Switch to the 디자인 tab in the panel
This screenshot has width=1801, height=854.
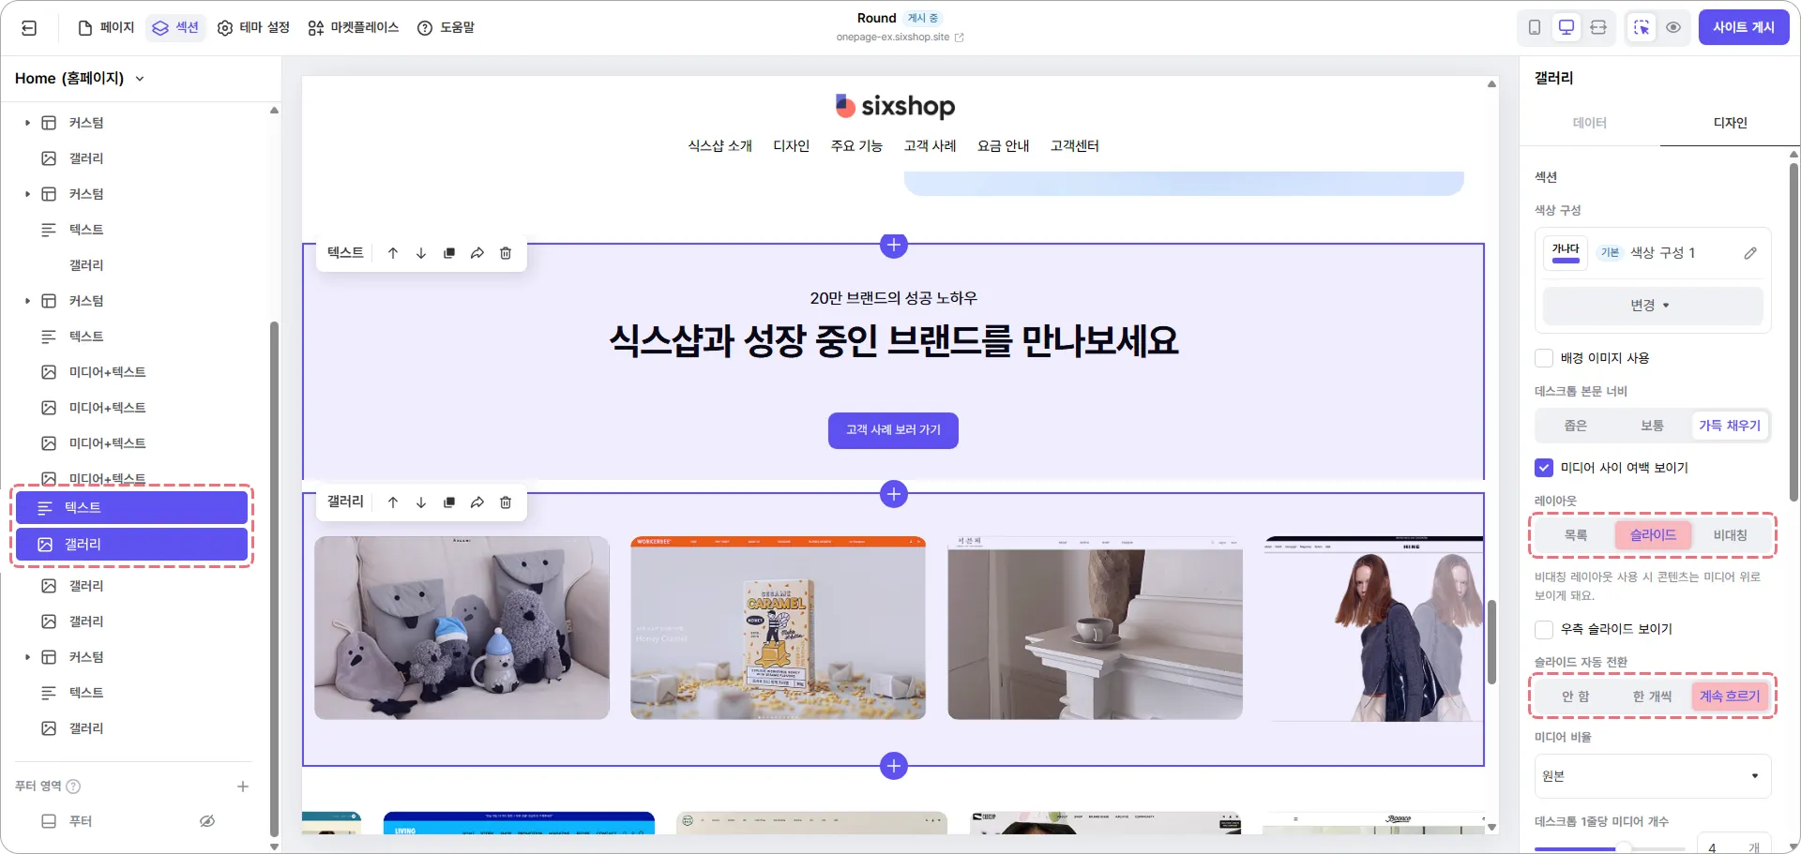pos(1731,123)
